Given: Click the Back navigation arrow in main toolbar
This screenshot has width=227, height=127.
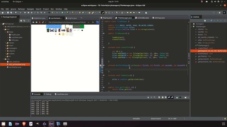Looking at the screenshot, I should coord(134,13).
